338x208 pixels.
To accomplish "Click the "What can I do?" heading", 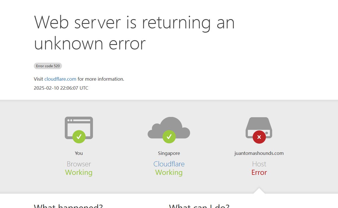I will click(x=199, y=206).
